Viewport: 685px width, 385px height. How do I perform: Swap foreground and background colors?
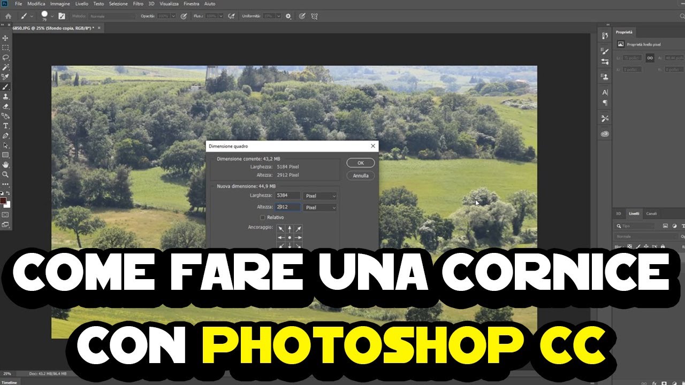(x=8, y=193)
